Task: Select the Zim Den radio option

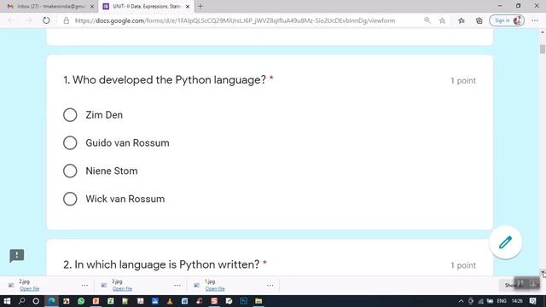Action: tap(70, 115)
